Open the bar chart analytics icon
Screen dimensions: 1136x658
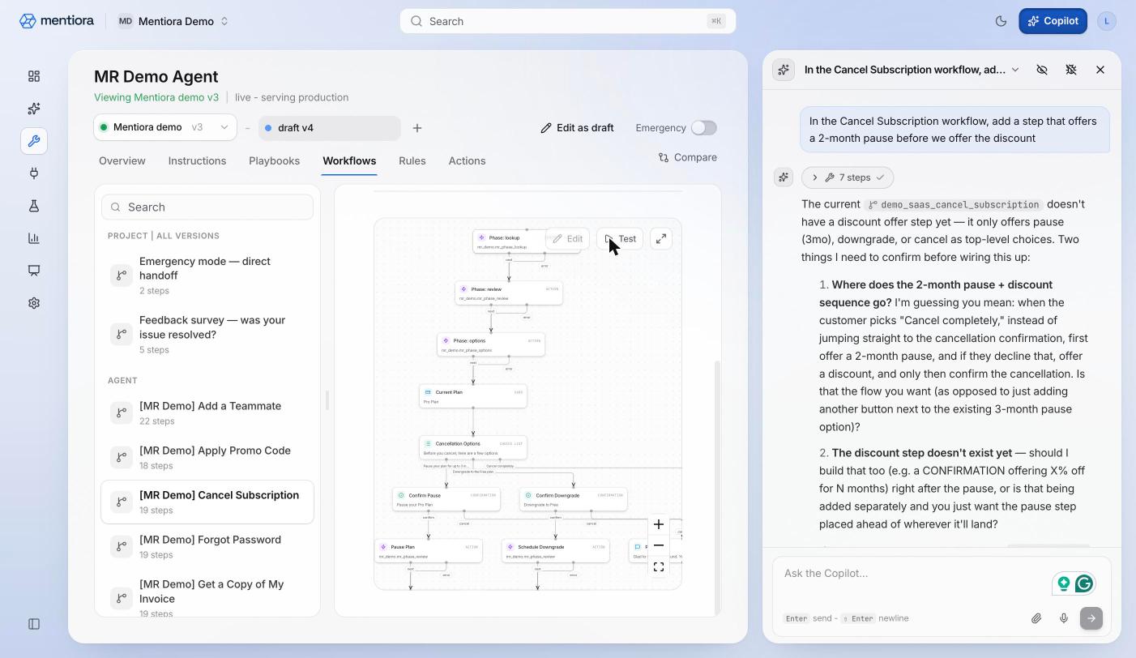[x=34, y=238]
